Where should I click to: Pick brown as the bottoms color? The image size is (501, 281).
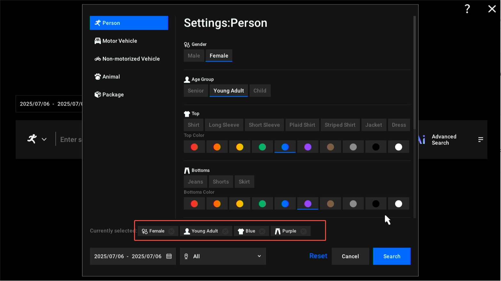click(x=330, y=204)
